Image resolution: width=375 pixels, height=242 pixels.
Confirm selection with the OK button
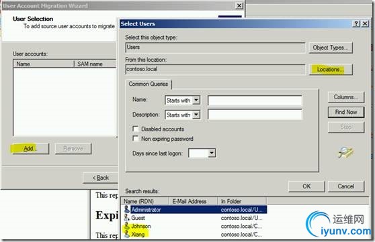306,186
